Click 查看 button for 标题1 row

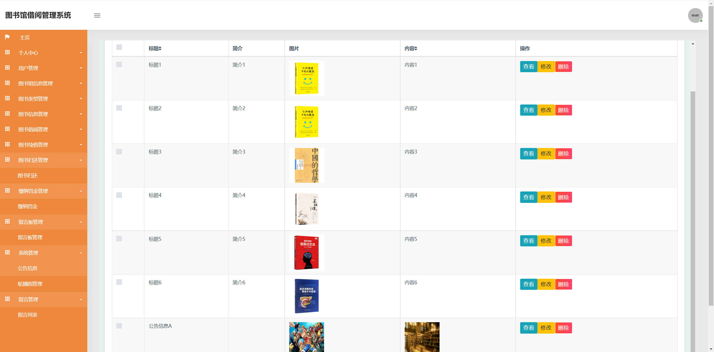pyautogui.click(x=529, y=67)
